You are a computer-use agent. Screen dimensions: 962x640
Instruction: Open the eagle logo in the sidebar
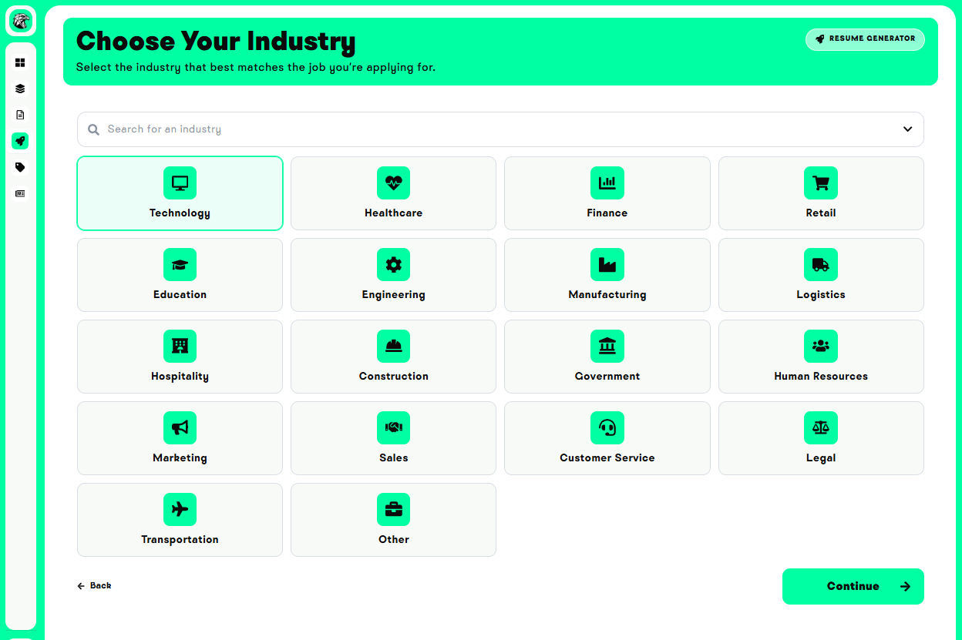click(x=21, y=21)
